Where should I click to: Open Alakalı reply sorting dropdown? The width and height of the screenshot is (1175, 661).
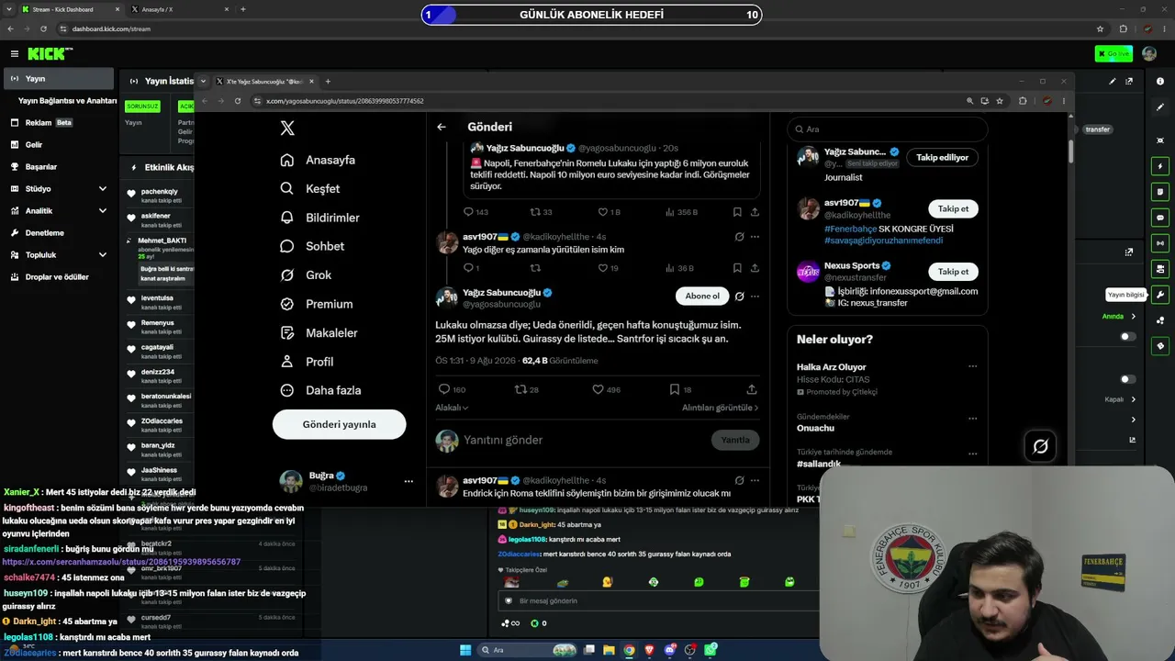coord(452,408)
